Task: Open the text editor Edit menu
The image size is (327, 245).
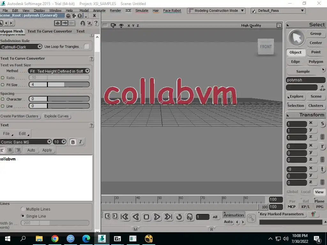Action: tap(24, 134)
